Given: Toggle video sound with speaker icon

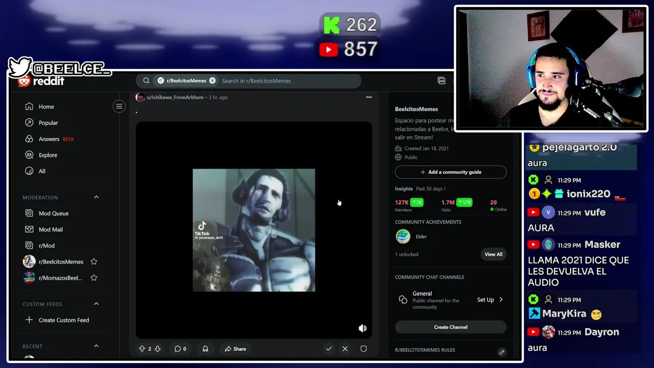Looking at the screenshot, I should pyautogui.click(x=363, y=328).
